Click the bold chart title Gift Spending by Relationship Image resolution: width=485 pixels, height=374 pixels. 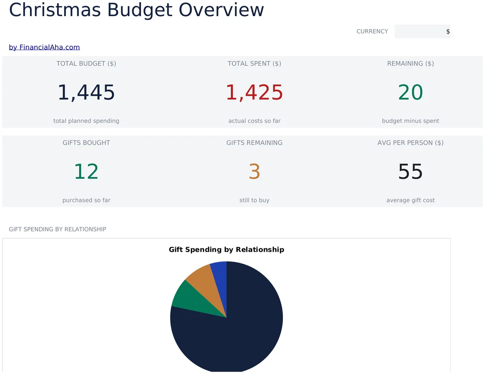point(226,250)
